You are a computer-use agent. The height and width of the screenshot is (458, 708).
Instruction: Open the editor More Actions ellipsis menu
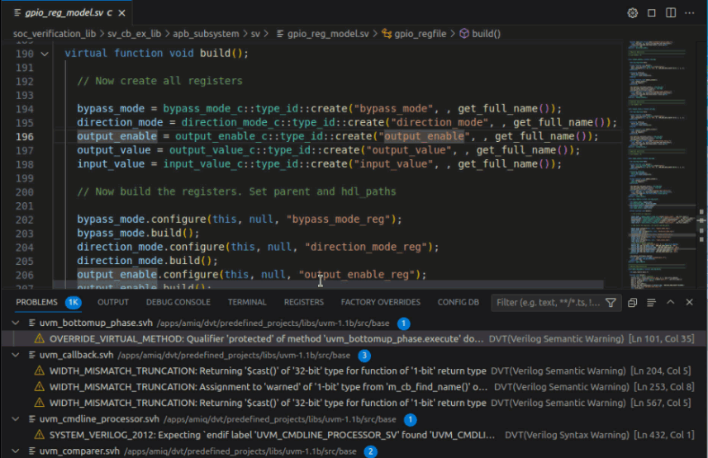[689, 13]
